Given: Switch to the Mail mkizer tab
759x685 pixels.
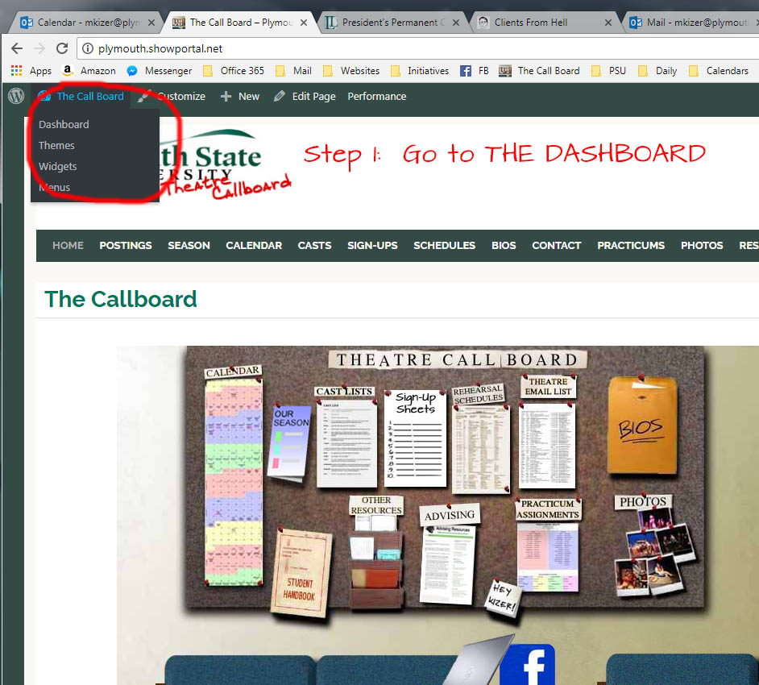Looking at the screenshot, I should 692,23.
